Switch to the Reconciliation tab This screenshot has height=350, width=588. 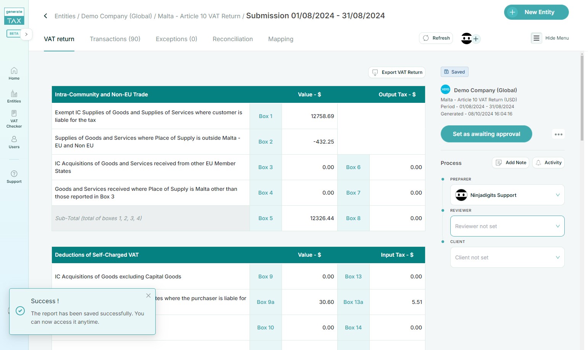[232, 39]
